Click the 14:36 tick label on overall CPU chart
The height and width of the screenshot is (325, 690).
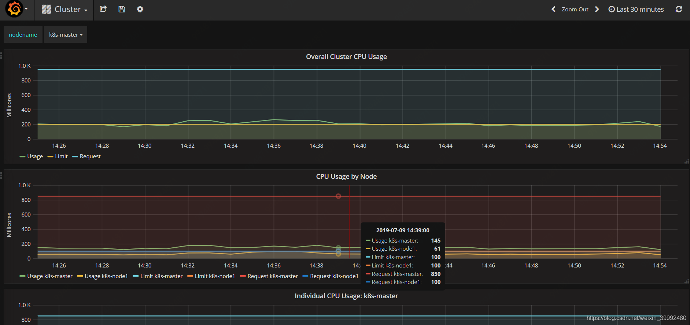pos(274,146)
